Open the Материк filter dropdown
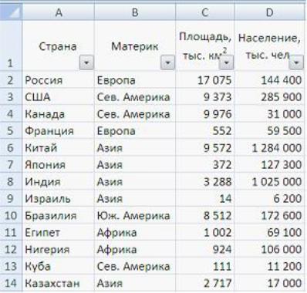The image size is (307, 293). point(167,62)
